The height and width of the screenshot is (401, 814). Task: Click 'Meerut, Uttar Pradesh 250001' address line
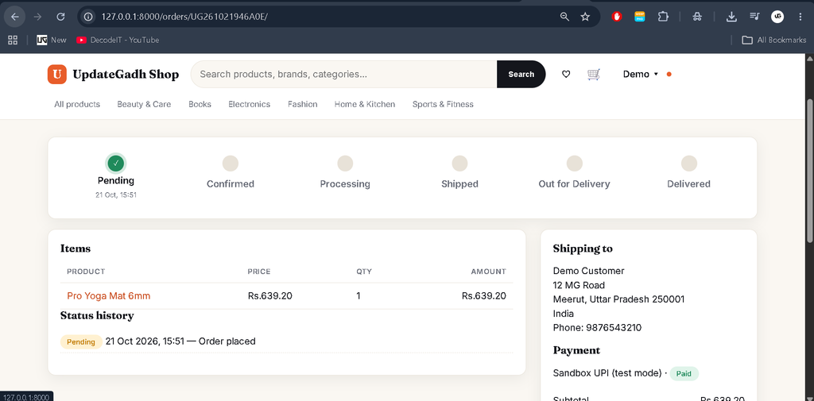pyautogui.click(x=618, y=299)
